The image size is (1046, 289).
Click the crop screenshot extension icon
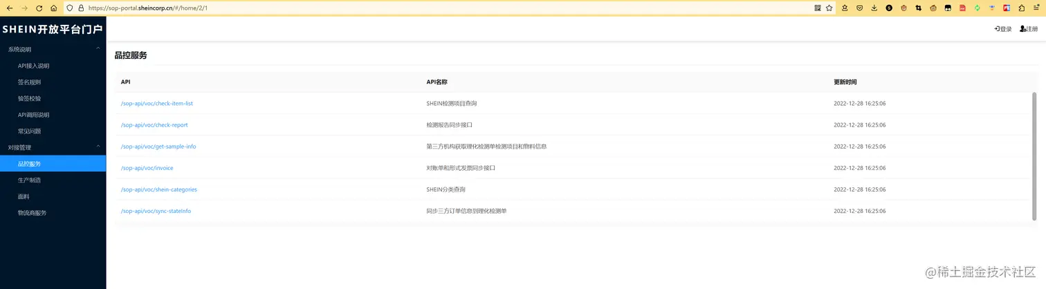tap(919, 8)
